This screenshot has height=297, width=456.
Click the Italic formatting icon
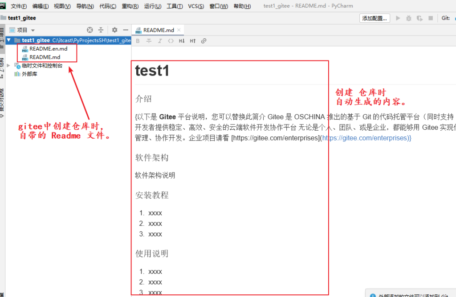(x=160, y=41)
